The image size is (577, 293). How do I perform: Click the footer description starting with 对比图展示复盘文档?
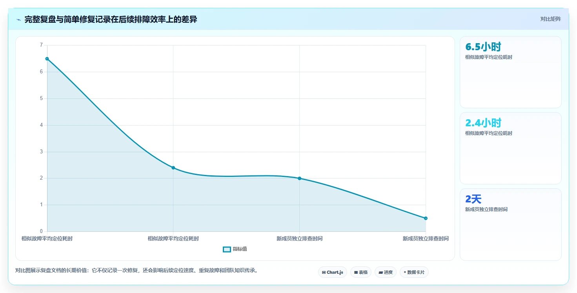137,270
